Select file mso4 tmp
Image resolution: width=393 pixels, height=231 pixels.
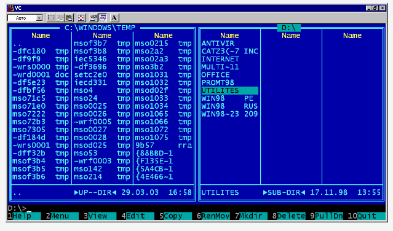pyautogui.click(x=102, y=90)
